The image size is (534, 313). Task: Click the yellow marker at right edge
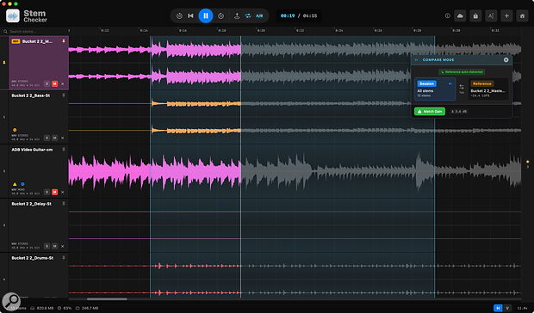click(x=527, y=162)
